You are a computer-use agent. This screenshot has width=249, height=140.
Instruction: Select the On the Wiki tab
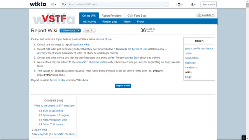coord(89,16)
